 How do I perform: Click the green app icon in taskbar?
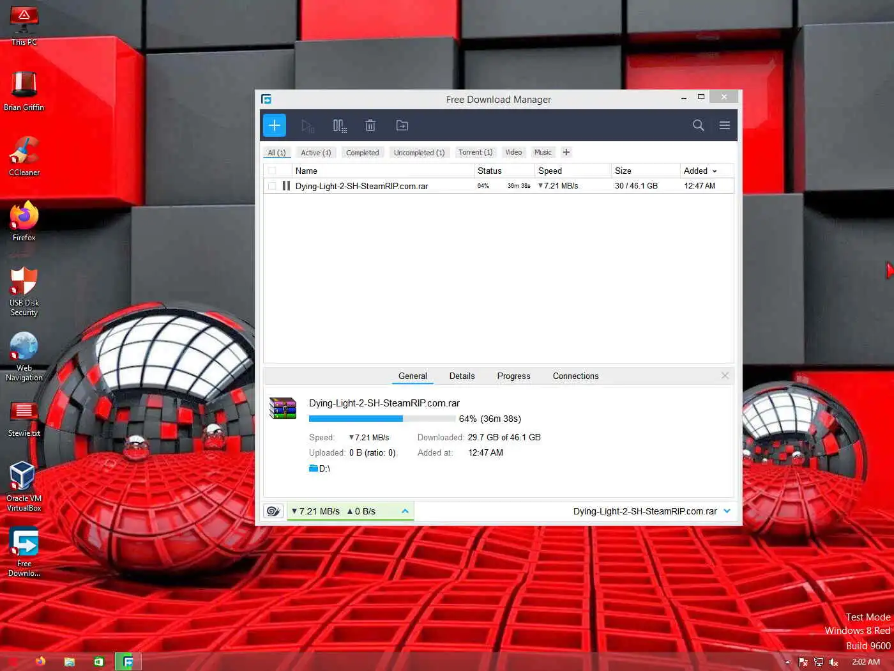tap(99, 662)
